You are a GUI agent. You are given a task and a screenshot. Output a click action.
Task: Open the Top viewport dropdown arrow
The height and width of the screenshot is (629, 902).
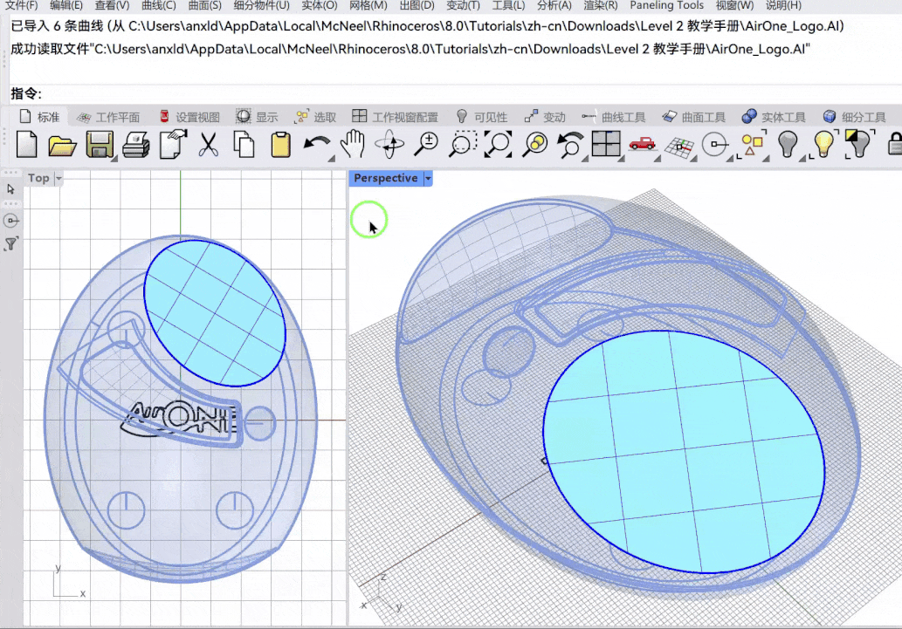click(x=59, y=178)
